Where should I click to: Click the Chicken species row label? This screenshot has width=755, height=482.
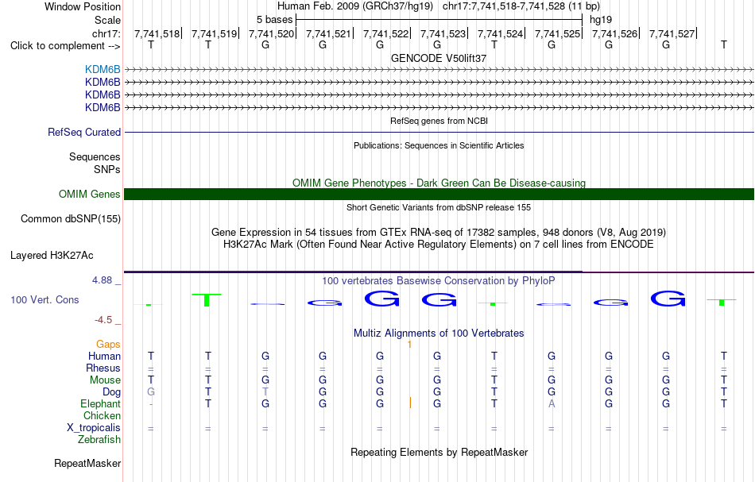(102, 415)
